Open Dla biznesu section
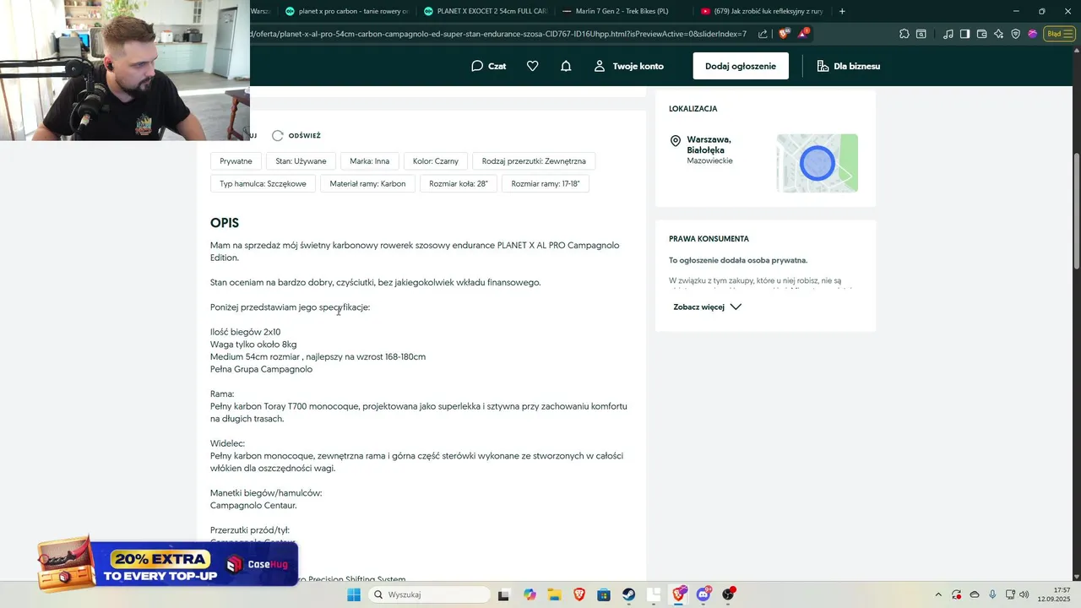Viewport: 1081px width, 608px height. point(848,66)
